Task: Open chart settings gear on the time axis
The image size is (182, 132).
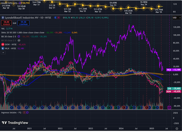Action: [177, 129]
